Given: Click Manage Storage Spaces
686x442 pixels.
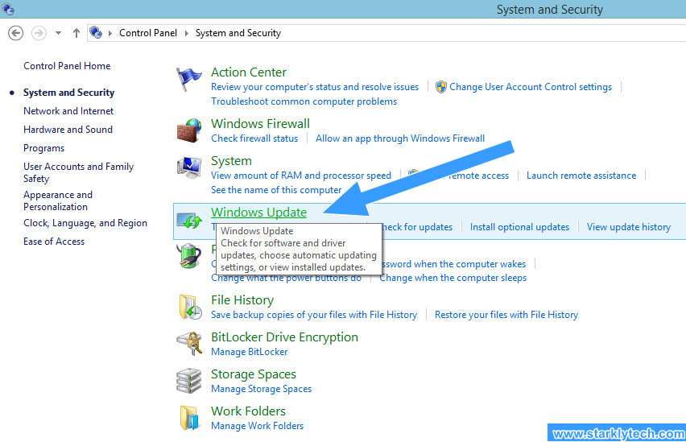Looking at the screenshot, I should 261,389.
